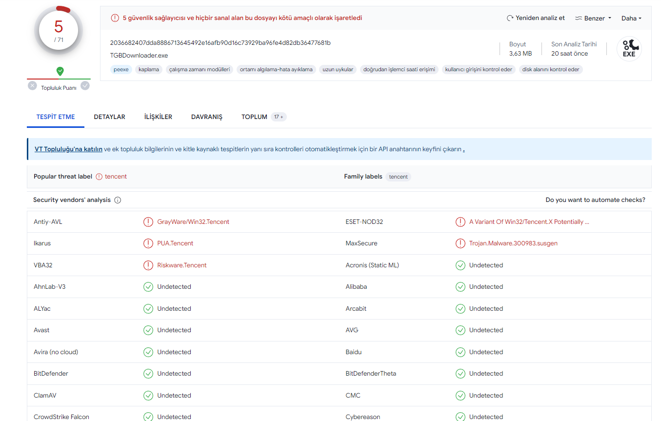Expand the Daha menu
The image size is (661, 421).
631,19
